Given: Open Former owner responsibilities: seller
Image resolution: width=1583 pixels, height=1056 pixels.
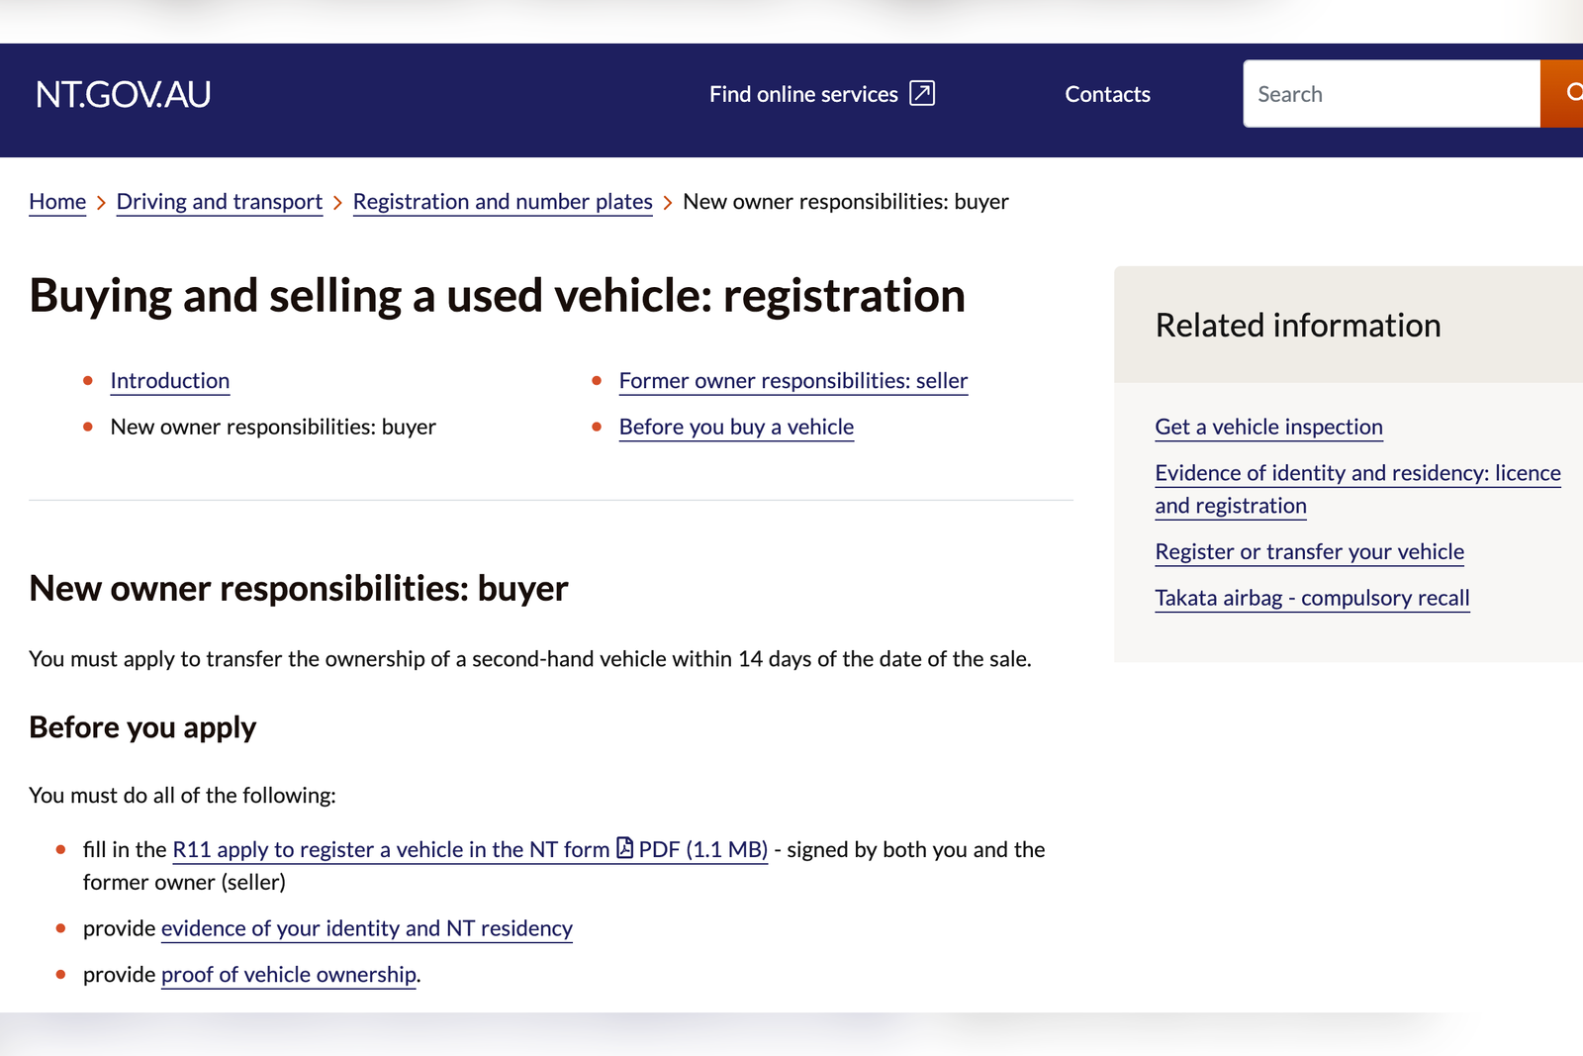Looking at the screenshot, I should pyautogui.click(x=792, y=381).
